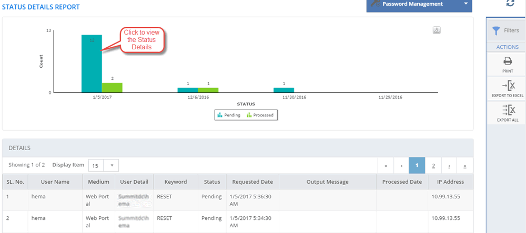Screen dimensions: 526x233
Task: Export current page to Excel
Action: coord(508,88)
